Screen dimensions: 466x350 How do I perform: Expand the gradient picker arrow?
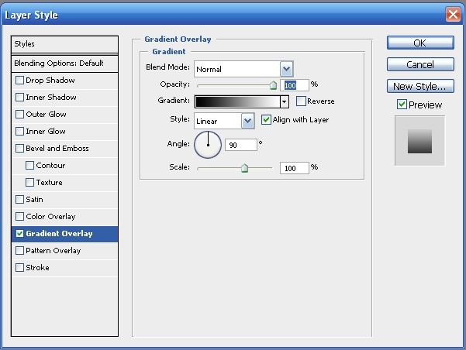(285, 101)
